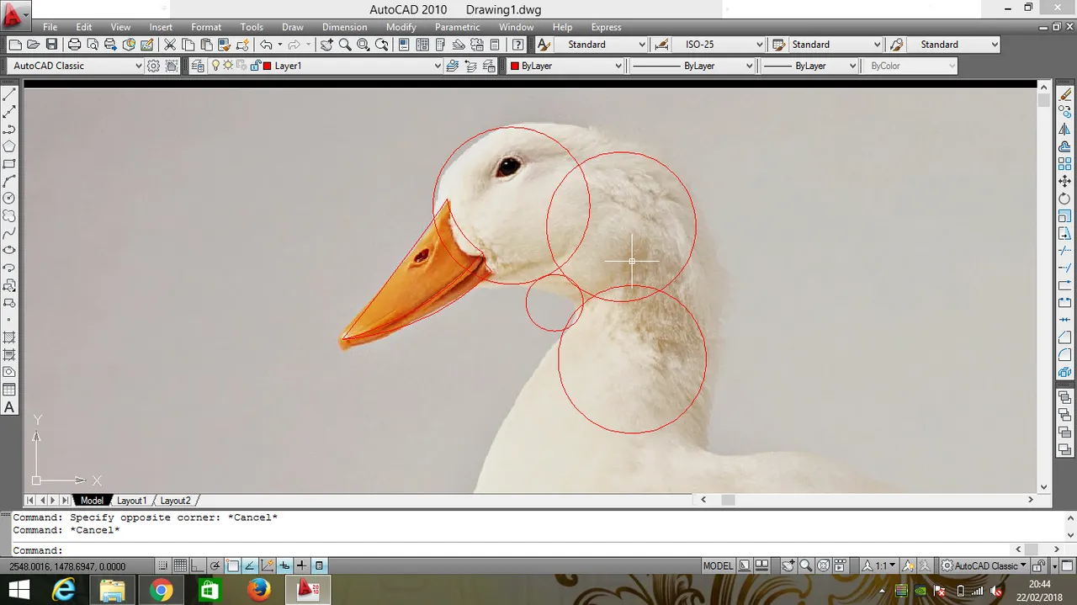Open the Insert menu
The width and height of the screenshot is (1077, 605).
tap(161, 27)
